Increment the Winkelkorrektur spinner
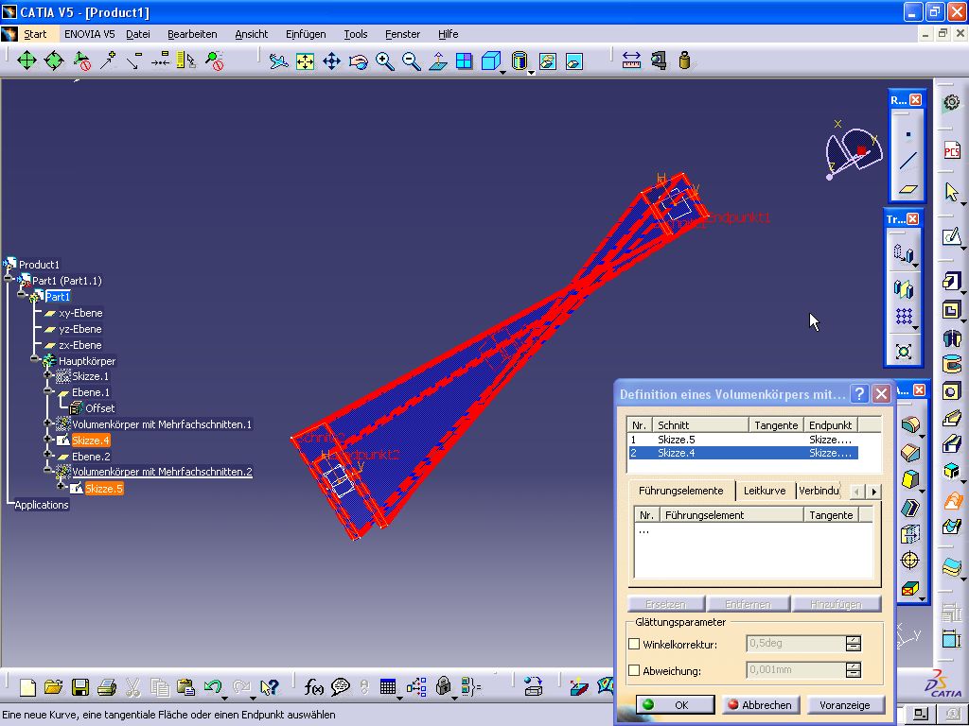Image resolution: width=969 pixels, height=726 pixels. (854, 640)
